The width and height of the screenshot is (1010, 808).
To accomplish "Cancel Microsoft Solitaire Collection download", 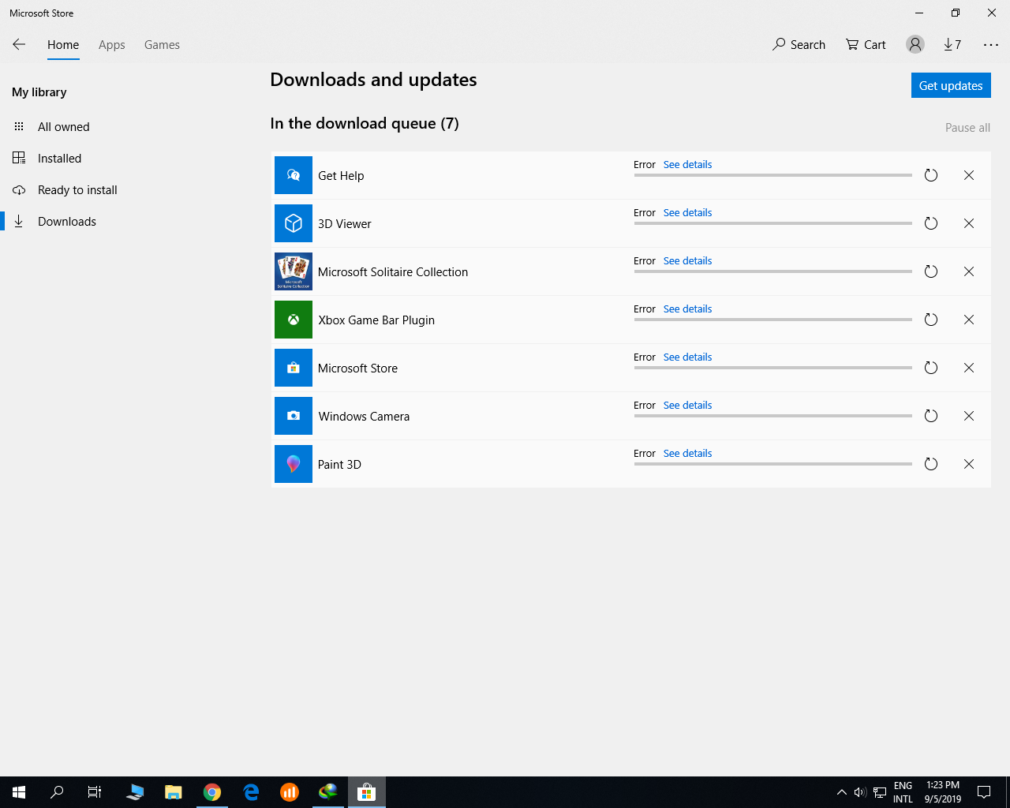I will point(969,271).
